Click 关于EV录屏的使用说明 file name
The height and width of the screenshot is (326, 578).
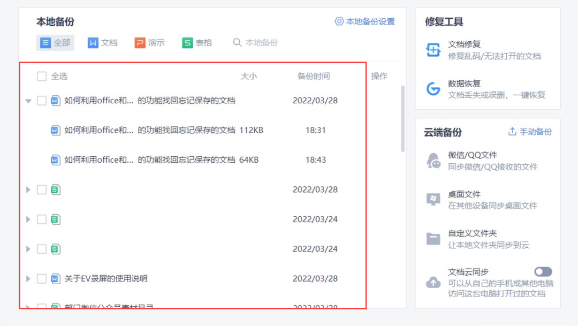point(106,278)
